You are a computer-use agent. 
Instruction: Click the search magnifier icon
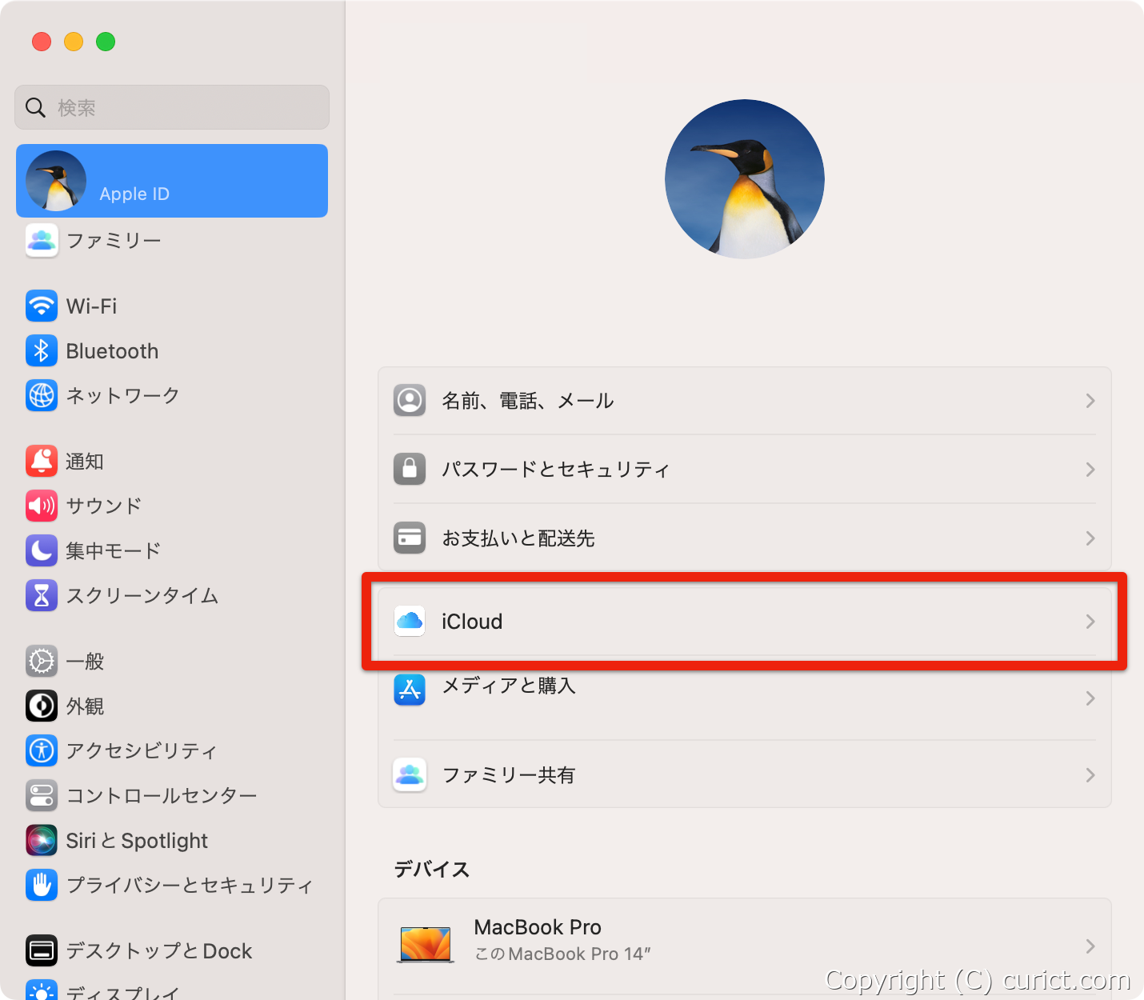tap(35, 107)
